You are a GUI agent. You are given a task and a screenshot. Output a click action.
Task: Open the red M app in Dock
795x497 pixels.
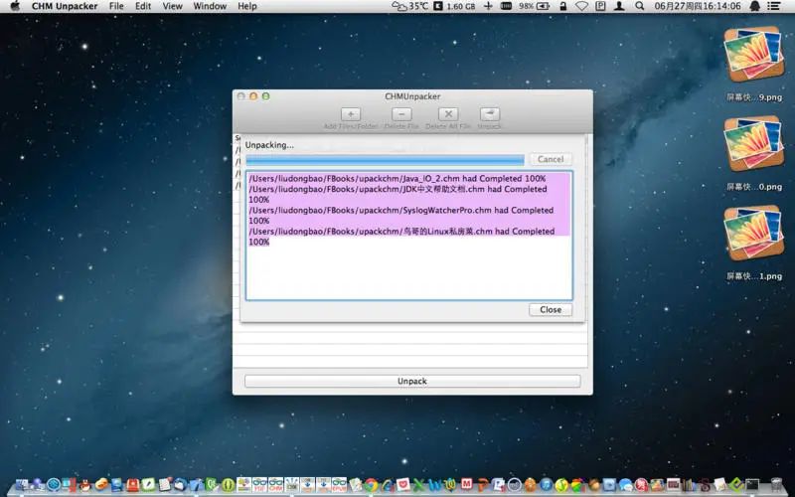466,484
